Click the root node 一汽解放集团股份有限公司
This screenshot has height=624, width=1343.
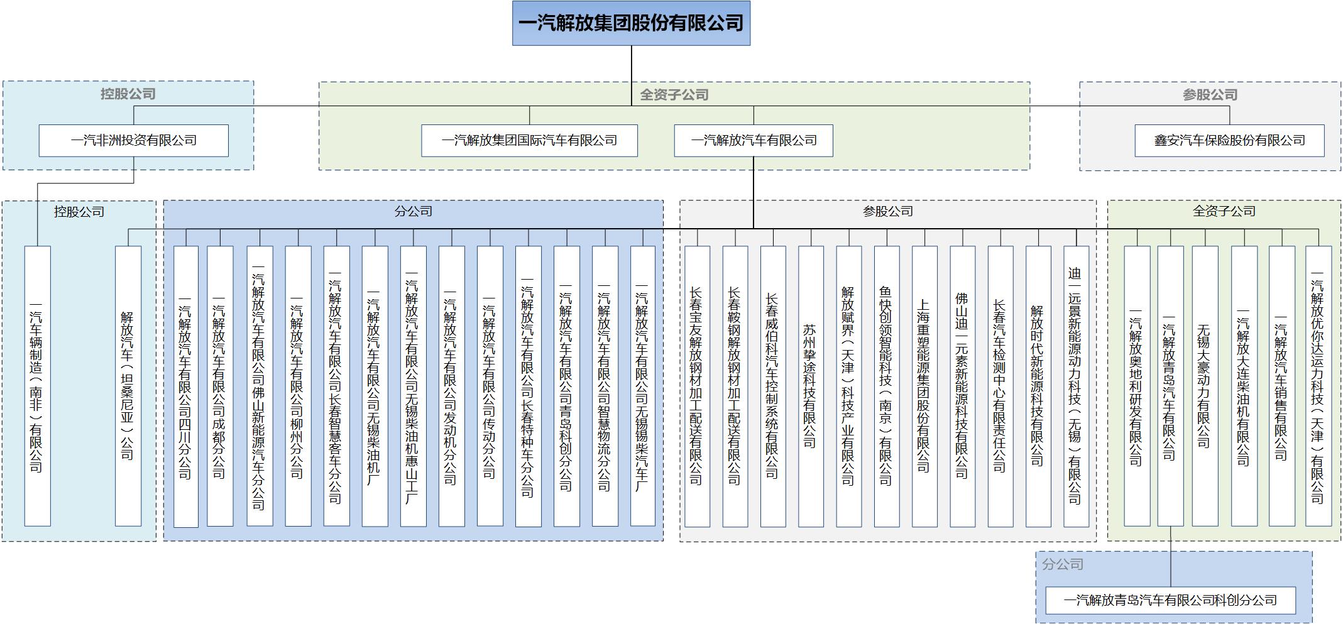(x=631, y=23)
